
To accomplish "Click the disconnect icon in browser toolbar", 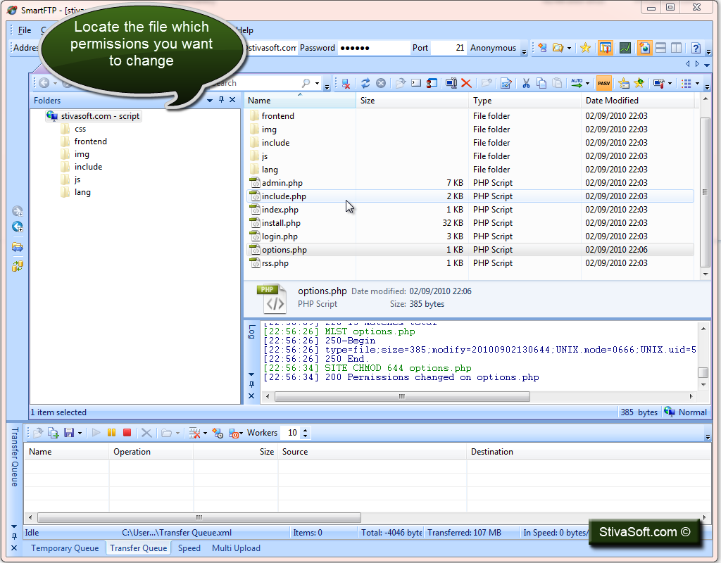I will (346, 83).
